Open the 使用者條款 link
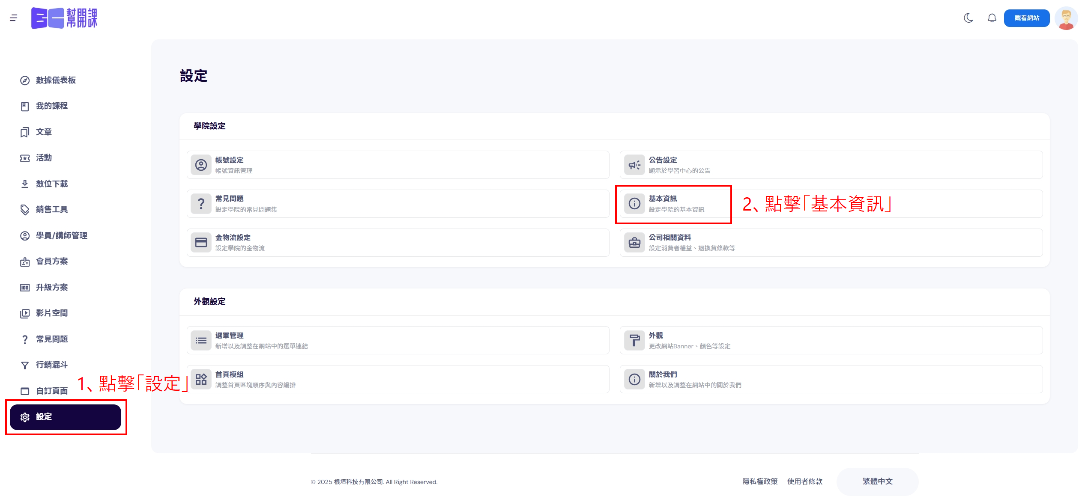 coord(804,481)
